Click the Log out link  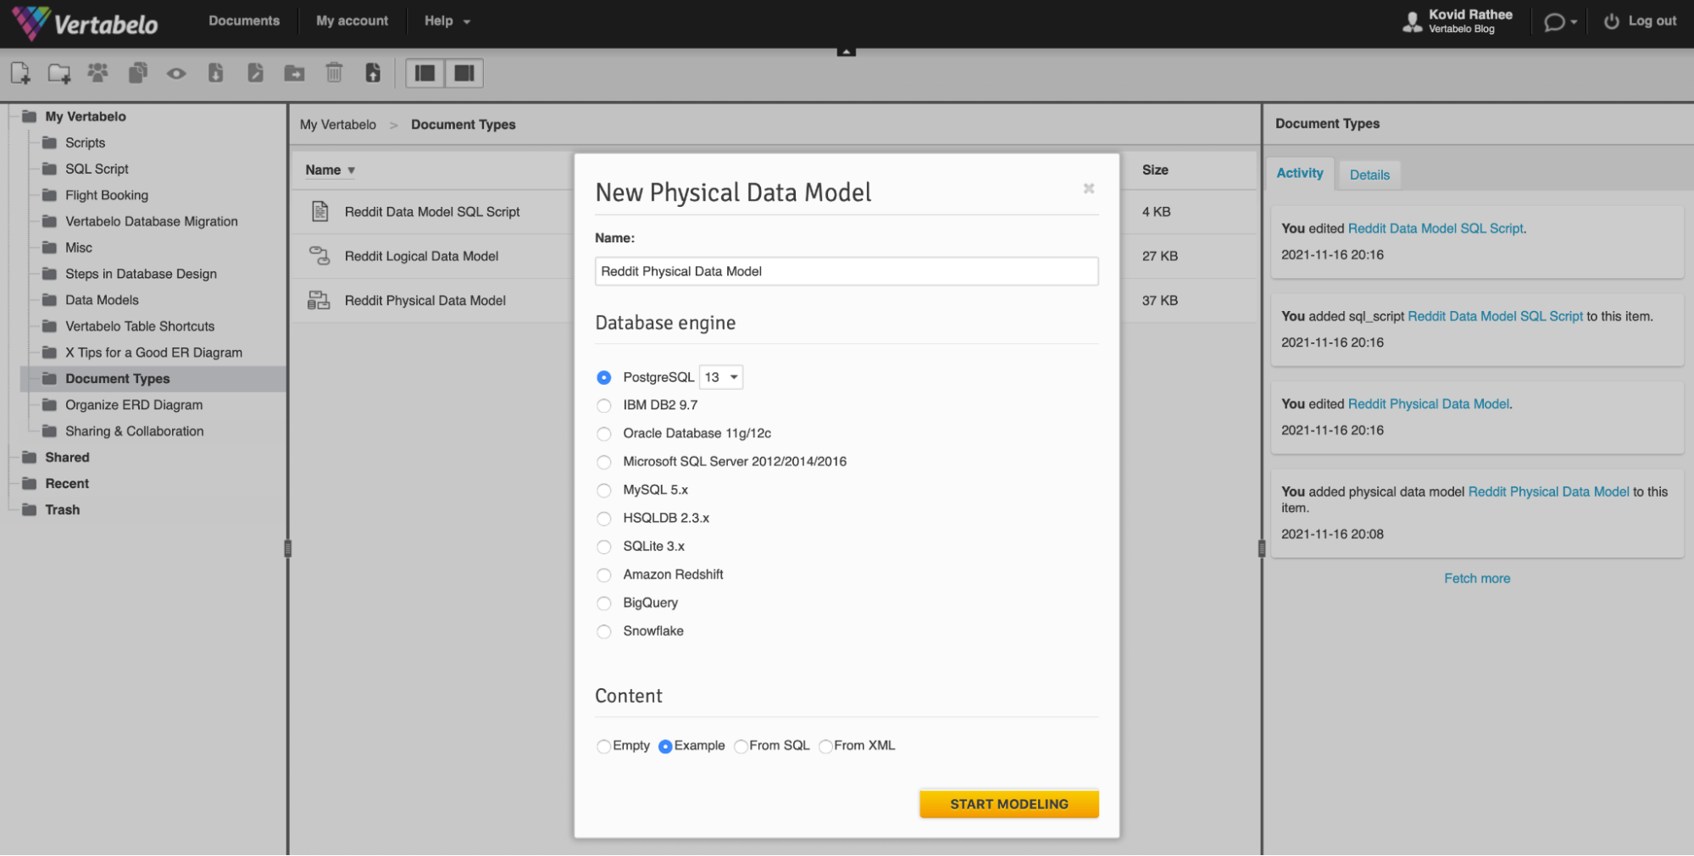[1652, 21]
